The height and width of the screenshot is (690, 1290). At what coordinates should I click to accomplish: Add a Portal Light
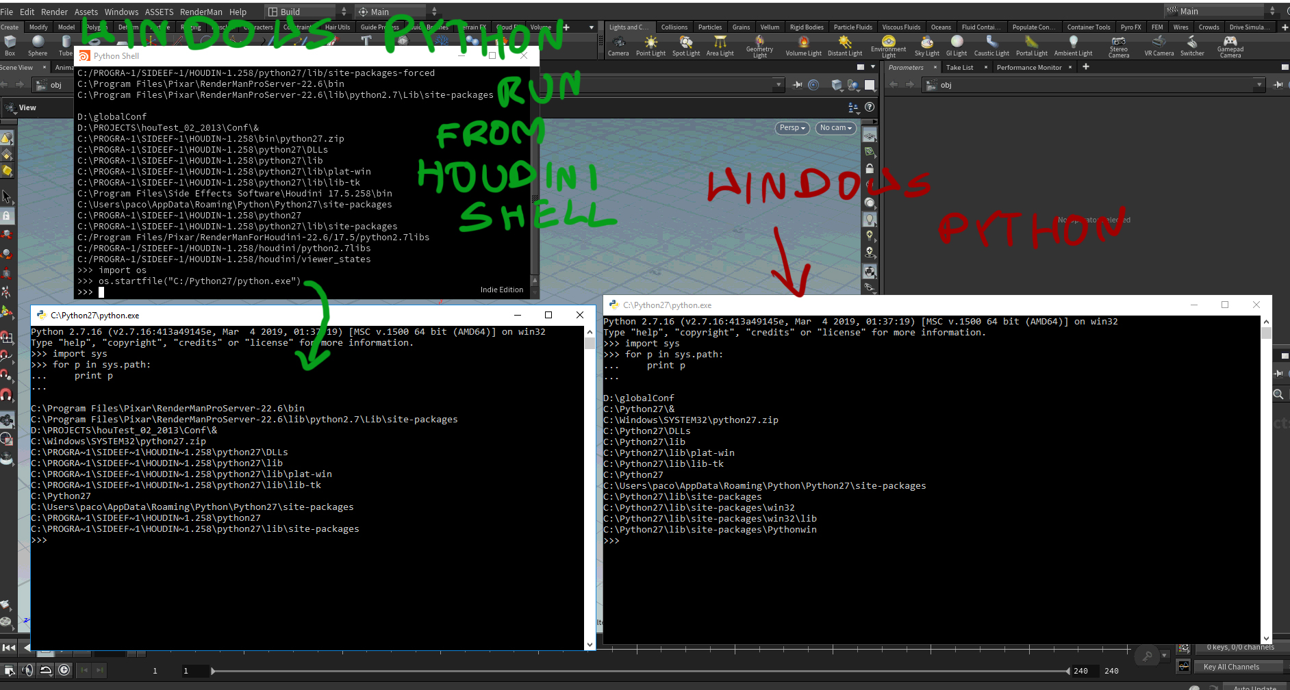(1031, 46)
